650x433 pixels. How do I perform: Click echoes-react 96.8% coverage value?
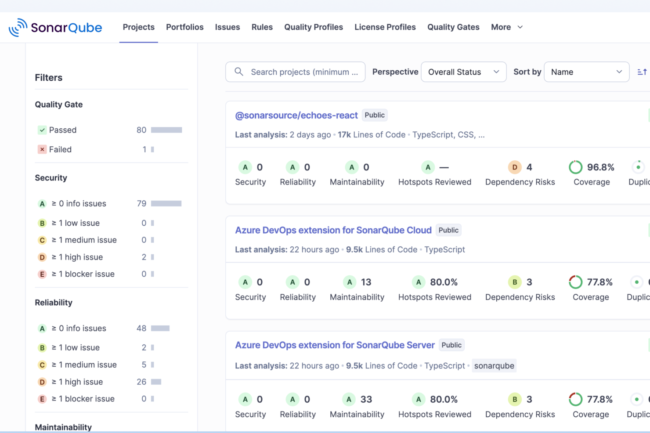[x=601, y=167]
